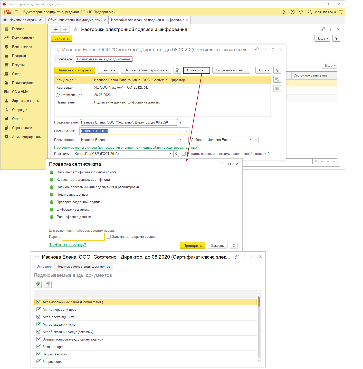Open the Организация field's open-form button
Viewport: 363px width, 369px height.
tap(186, 131)
